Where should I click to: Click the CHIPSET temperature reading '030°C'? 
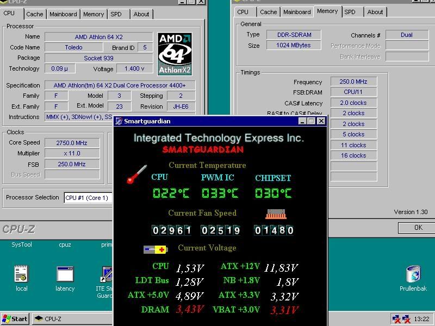tap(274, 193)
